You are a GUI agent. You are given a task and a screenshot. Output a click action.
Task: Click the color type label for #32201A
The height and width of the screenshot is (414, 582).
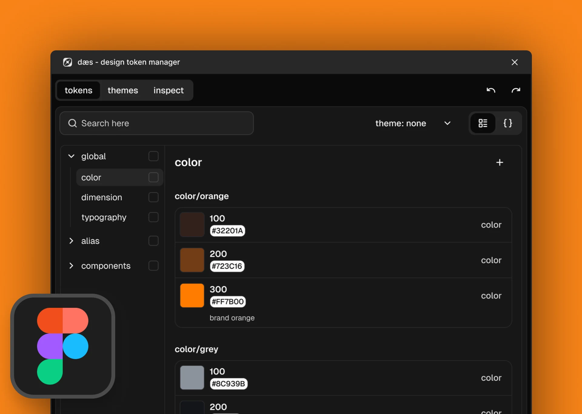click(x=491, y=225)
